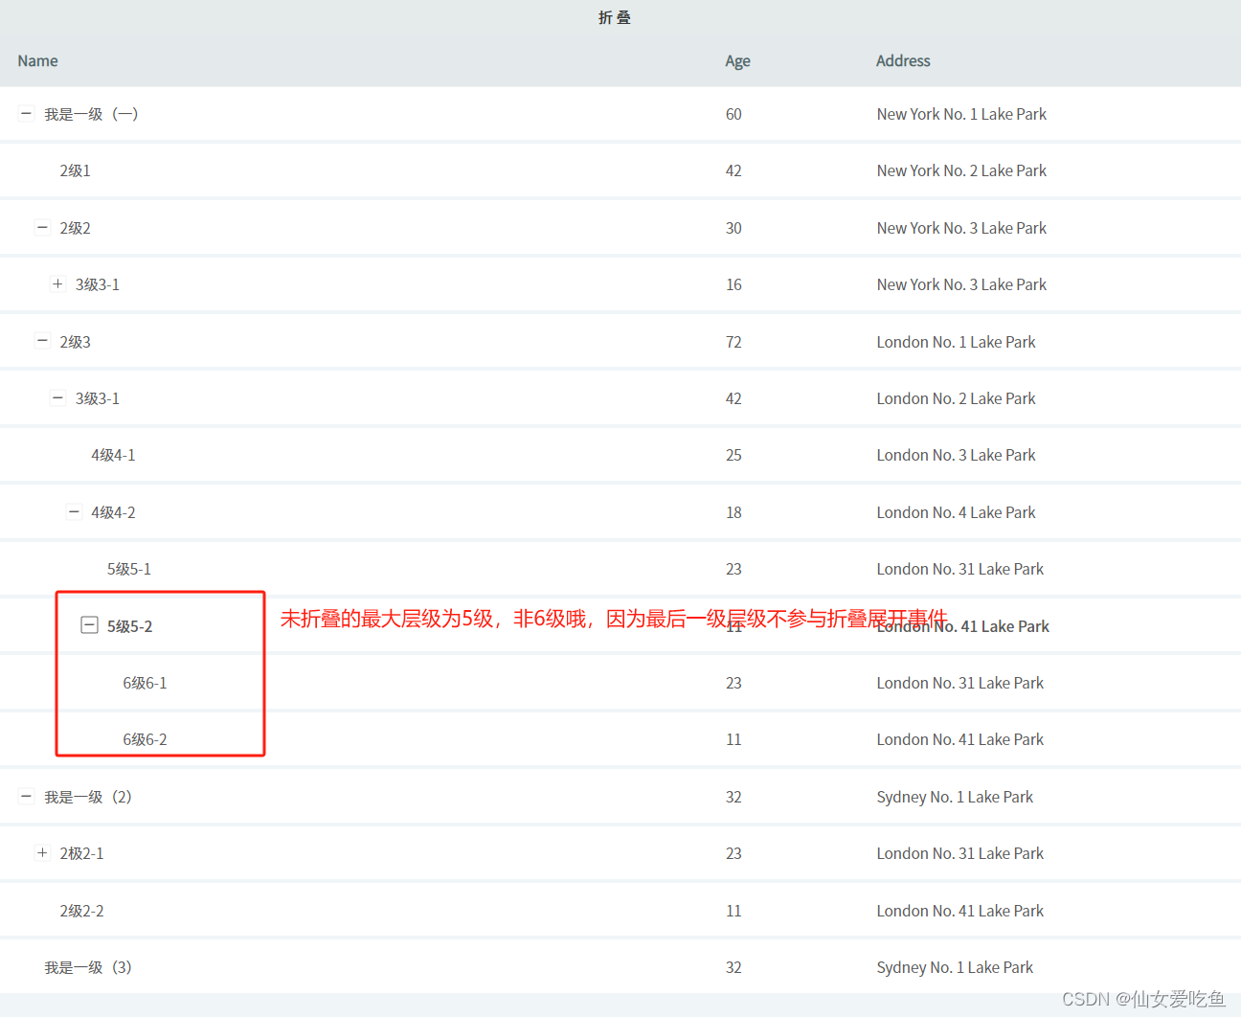Click the 2级2-1 name text
The image size is (1241, 1017).
pos(81,853)
